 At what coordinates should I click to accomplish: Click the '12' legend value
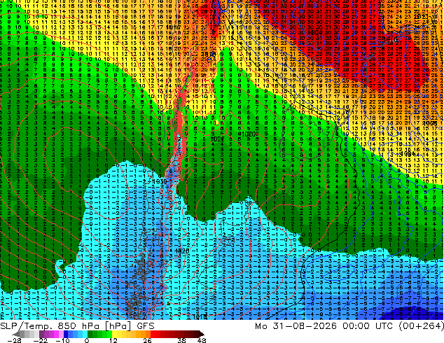click(113, 340)
